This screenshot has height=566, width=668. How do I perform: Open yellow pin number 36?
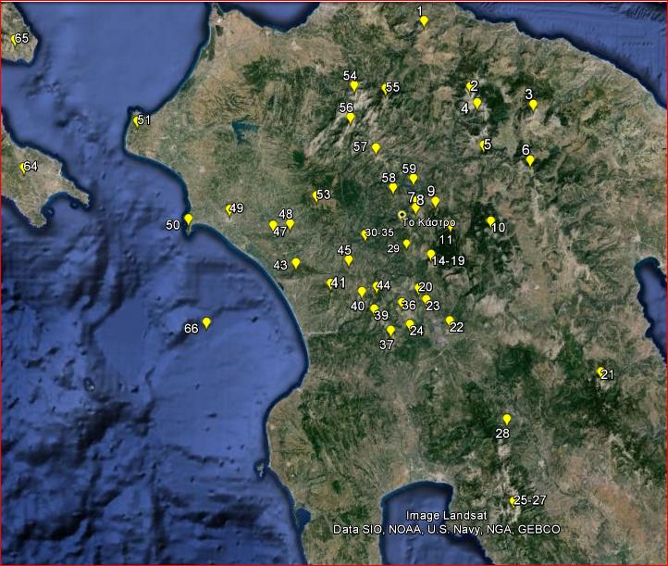(401, 303)
